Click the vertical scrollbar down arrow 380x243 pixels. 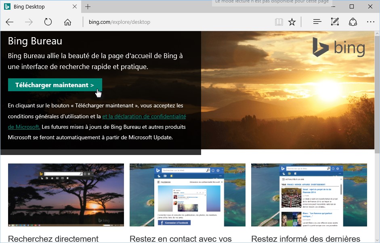tap(377, 240)
